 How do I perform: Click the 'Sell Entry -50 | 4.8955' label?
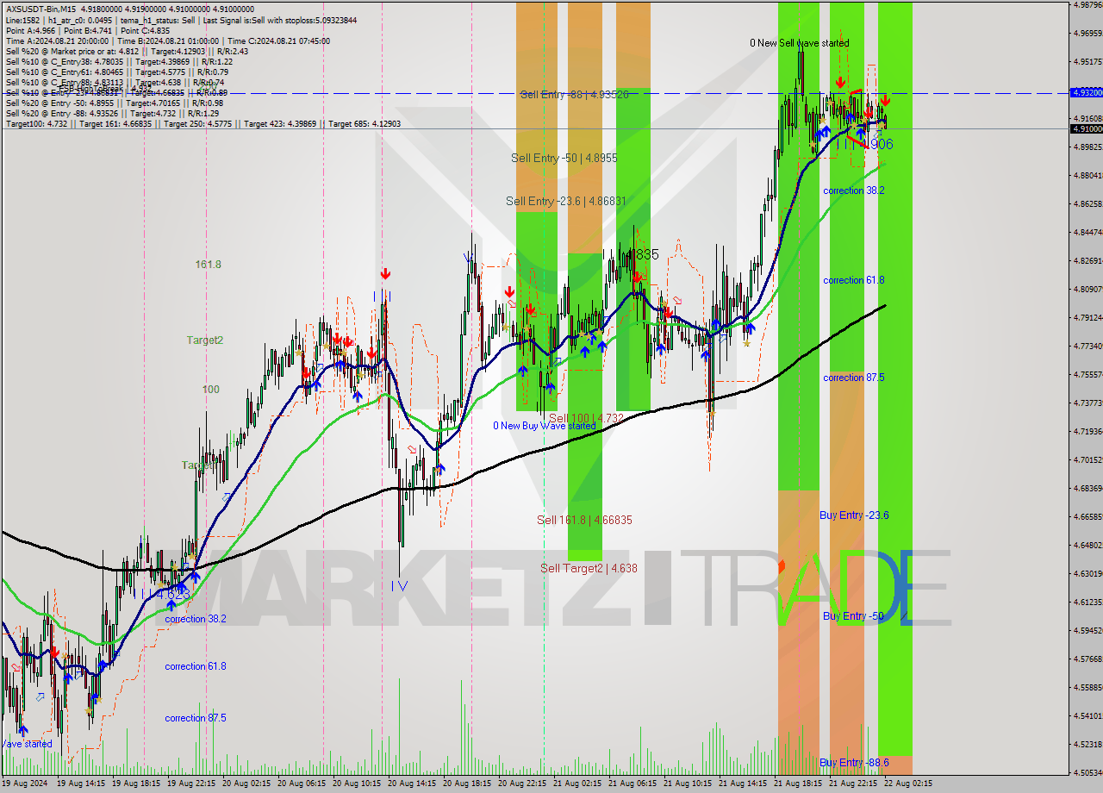564,158
